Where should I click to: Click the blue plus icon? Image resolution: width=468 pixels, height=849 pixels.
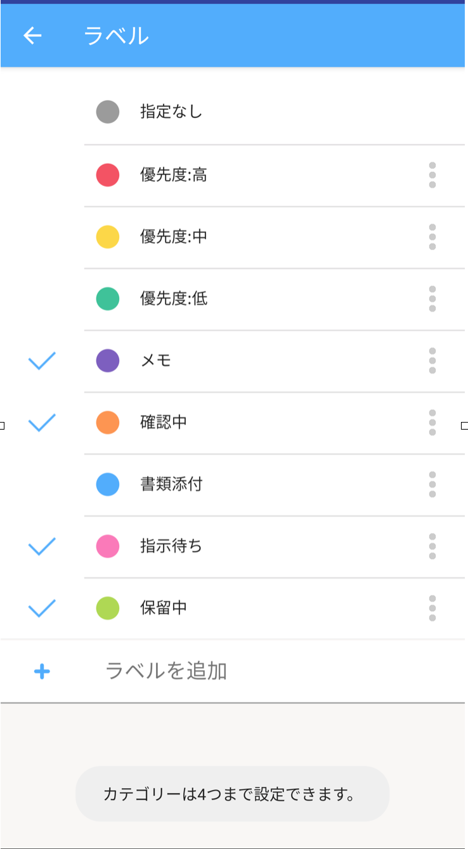pyautogui.click(x=42, y=671)
